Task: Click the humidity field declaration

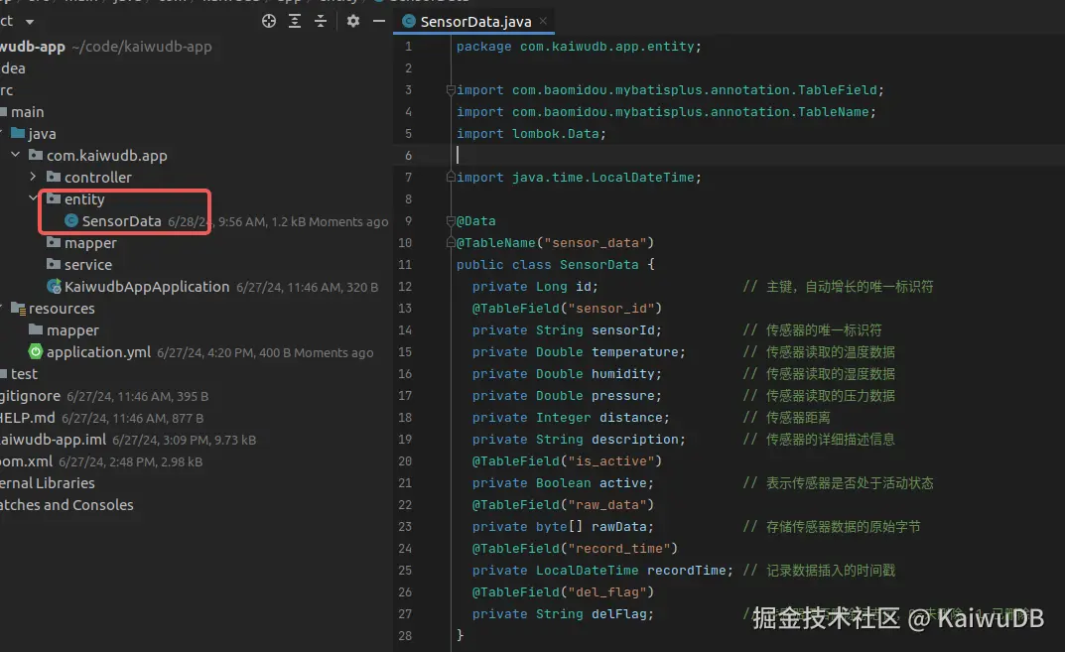Action: point(567,373)
